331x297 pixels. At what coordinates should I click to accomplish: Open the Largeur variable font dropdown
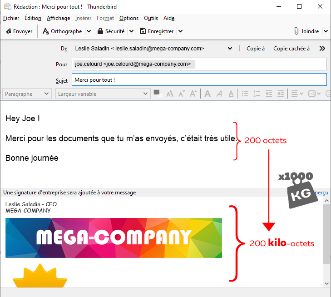103,94
